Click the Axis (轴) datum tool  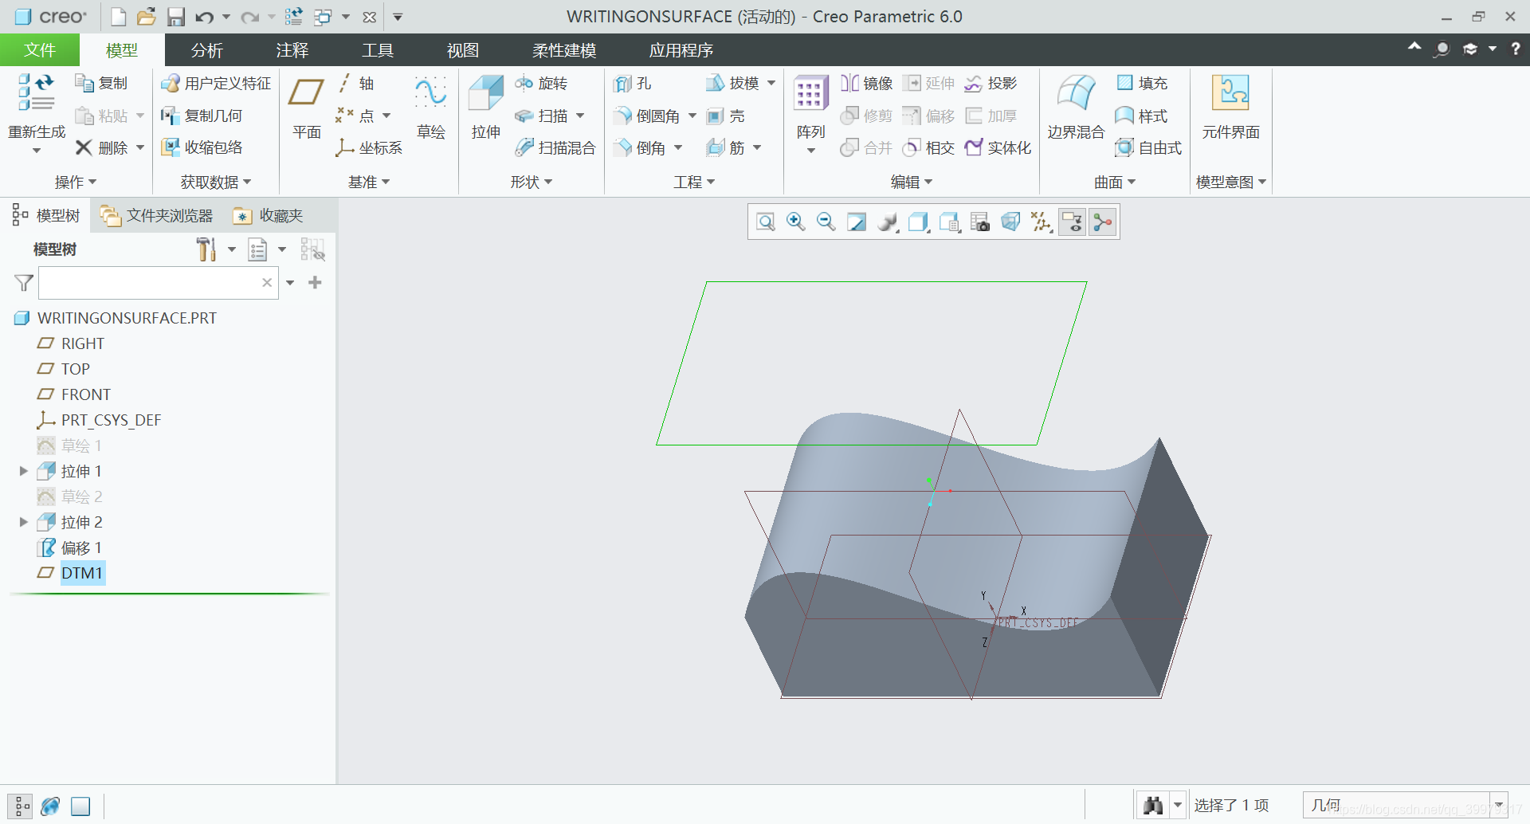355,84
